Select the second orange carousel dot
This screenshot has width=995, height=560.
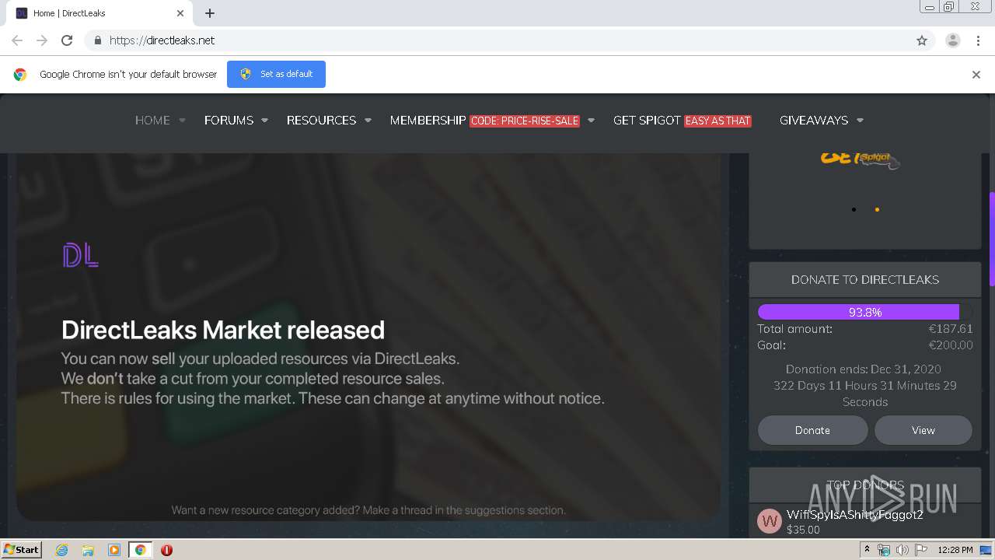pyautogui.click(x=877, y=209)
